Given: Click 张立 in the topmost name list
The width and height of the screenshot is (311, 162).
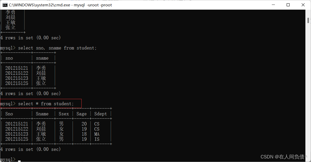Looking at the screenshot, I should point(10,27).
